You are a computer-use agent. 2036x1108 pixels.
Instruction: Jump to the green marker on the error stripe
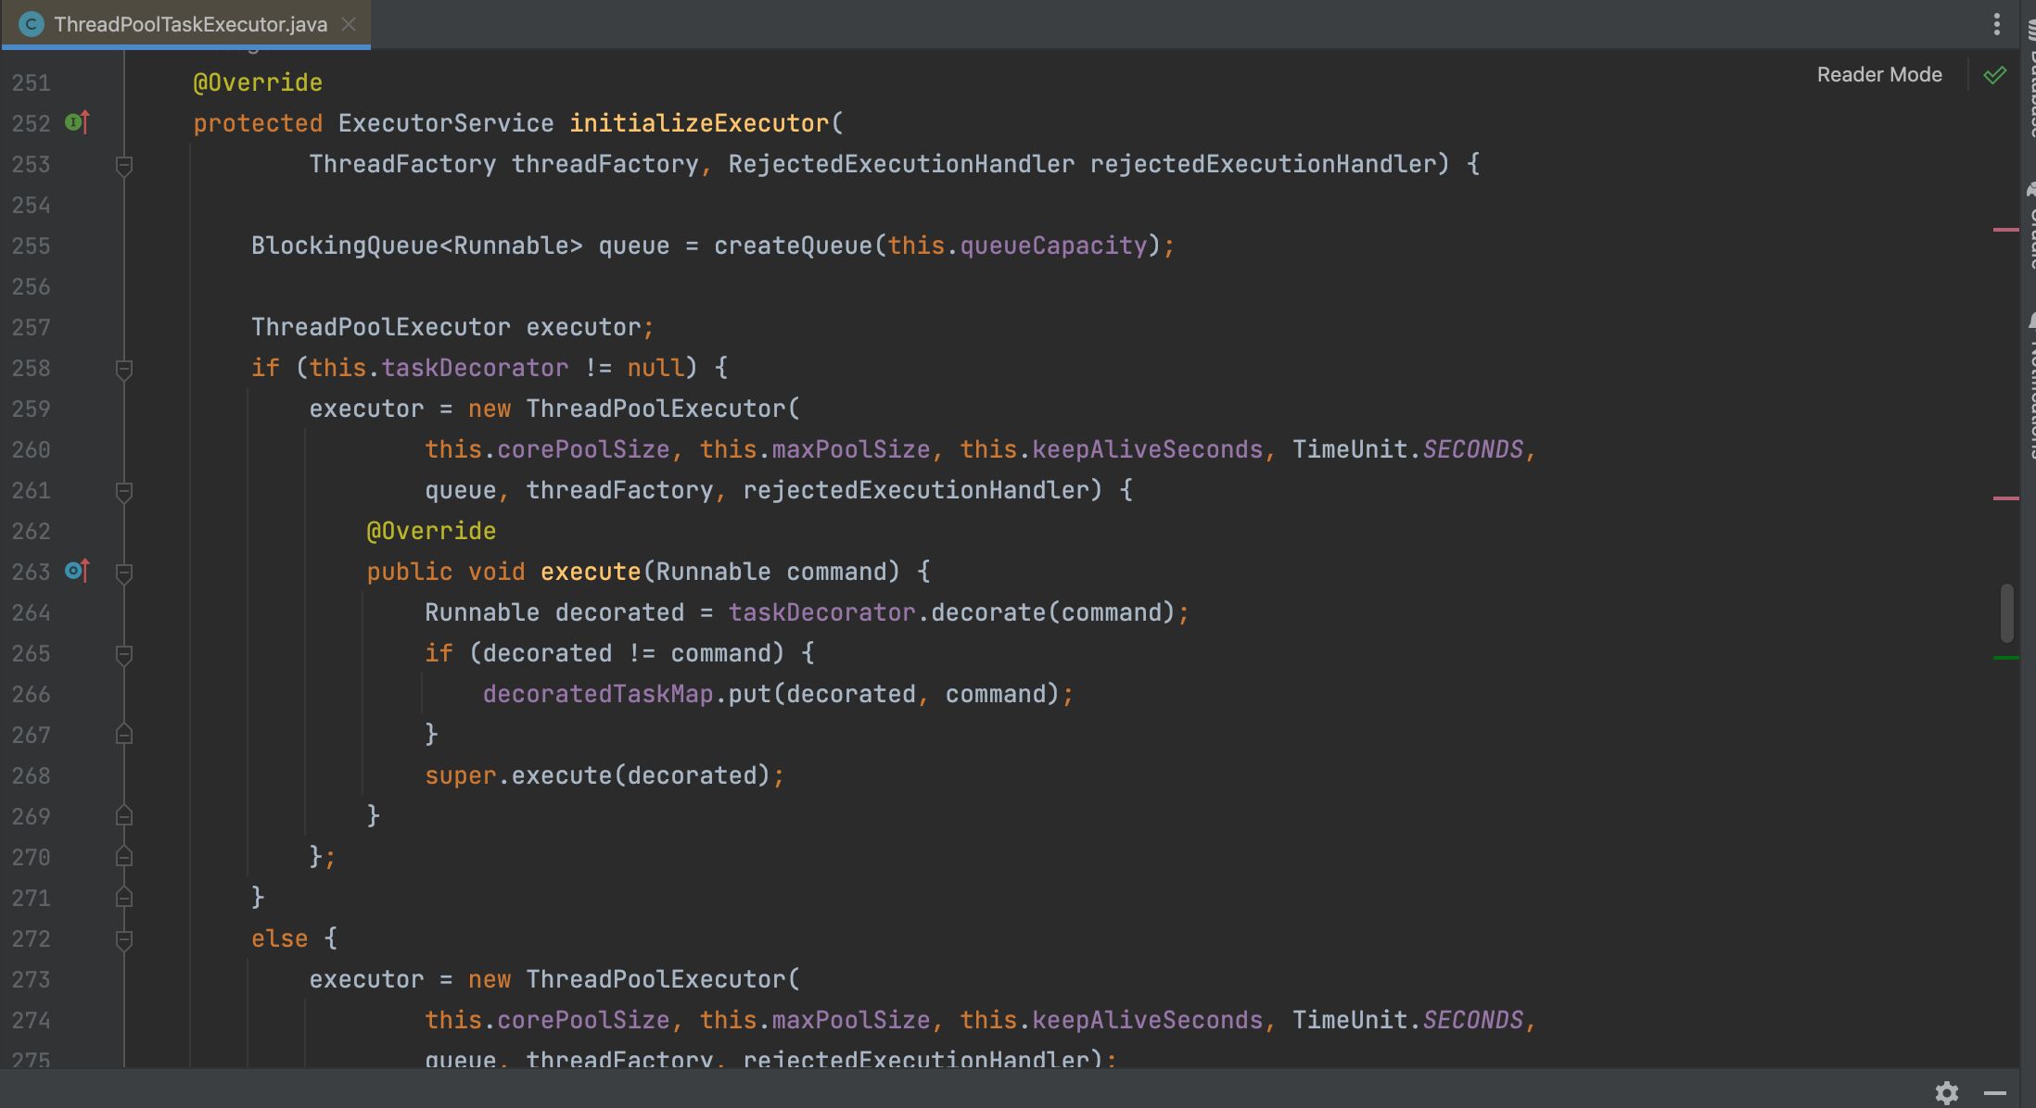tap(2005, 658)
